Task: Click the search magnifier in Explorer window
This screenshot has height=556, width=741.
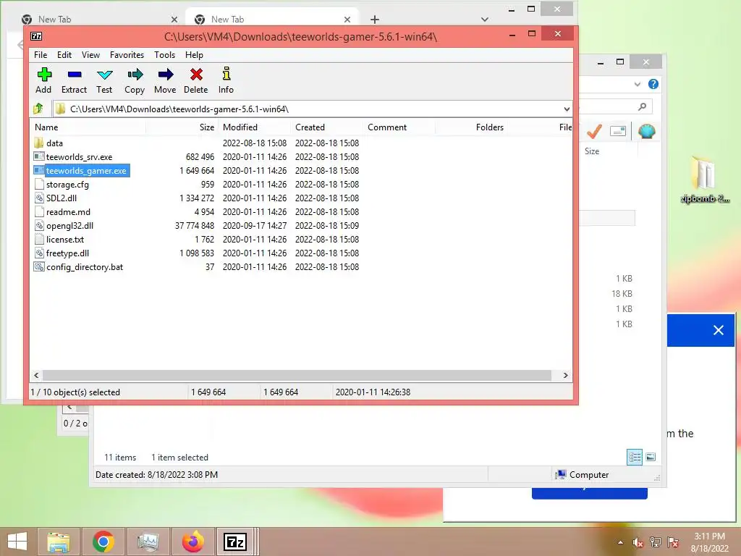Action: [x=642, y=107]
